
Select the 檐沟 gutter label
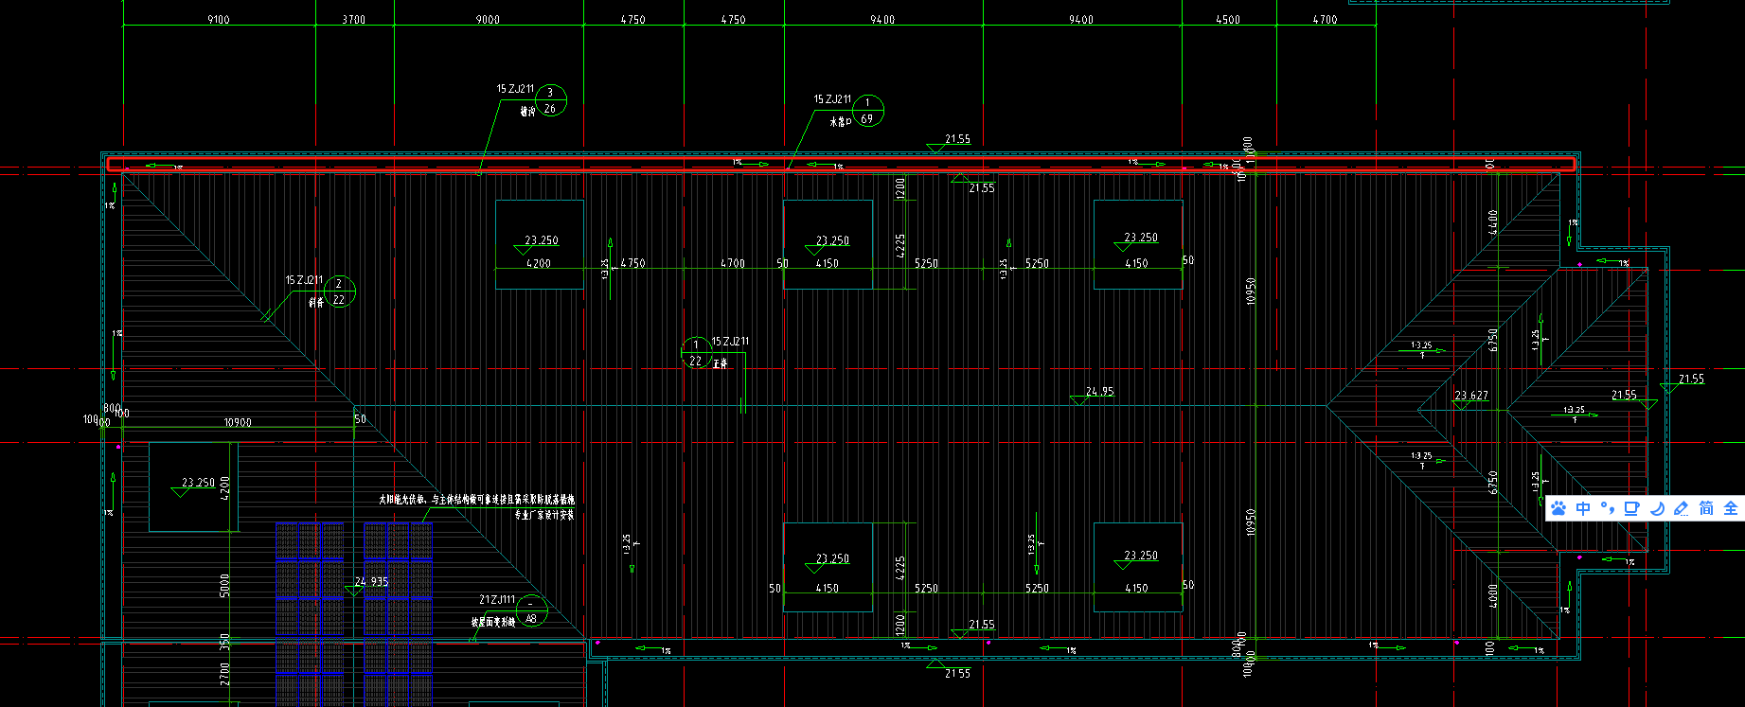527,112
